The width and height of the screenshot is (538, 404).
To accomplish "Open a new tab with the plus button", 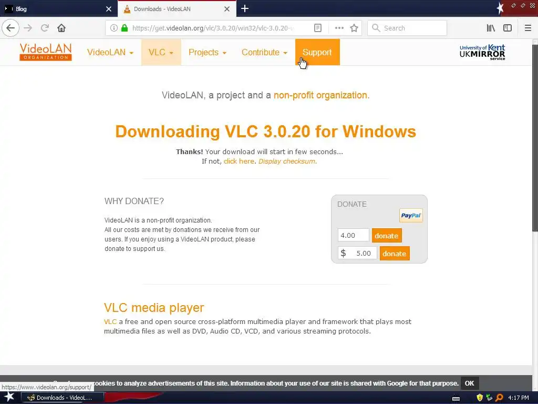I will (x=245, y=8).
